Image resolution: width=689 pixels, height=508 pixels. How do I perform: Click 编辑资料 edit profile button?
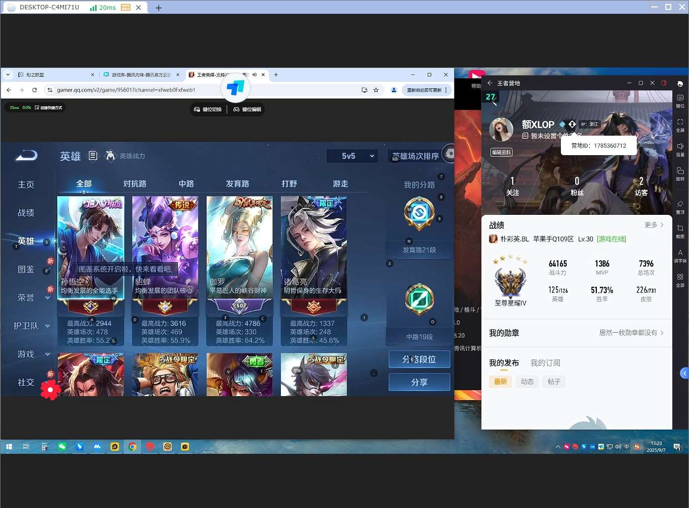pos(501,152)
